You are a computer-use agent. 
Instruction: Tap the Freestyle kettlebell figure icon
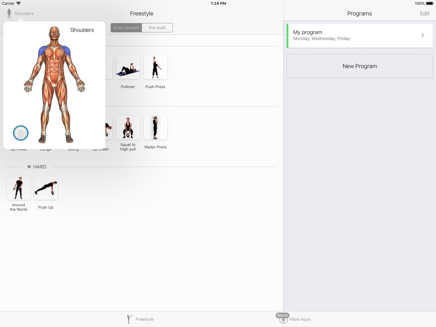[129, 319]
